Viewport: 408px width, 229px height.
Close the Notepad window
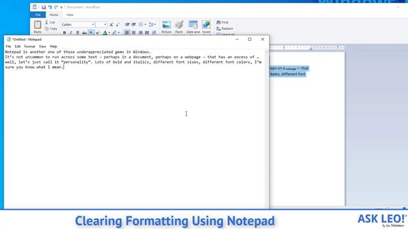coord(263,39)
